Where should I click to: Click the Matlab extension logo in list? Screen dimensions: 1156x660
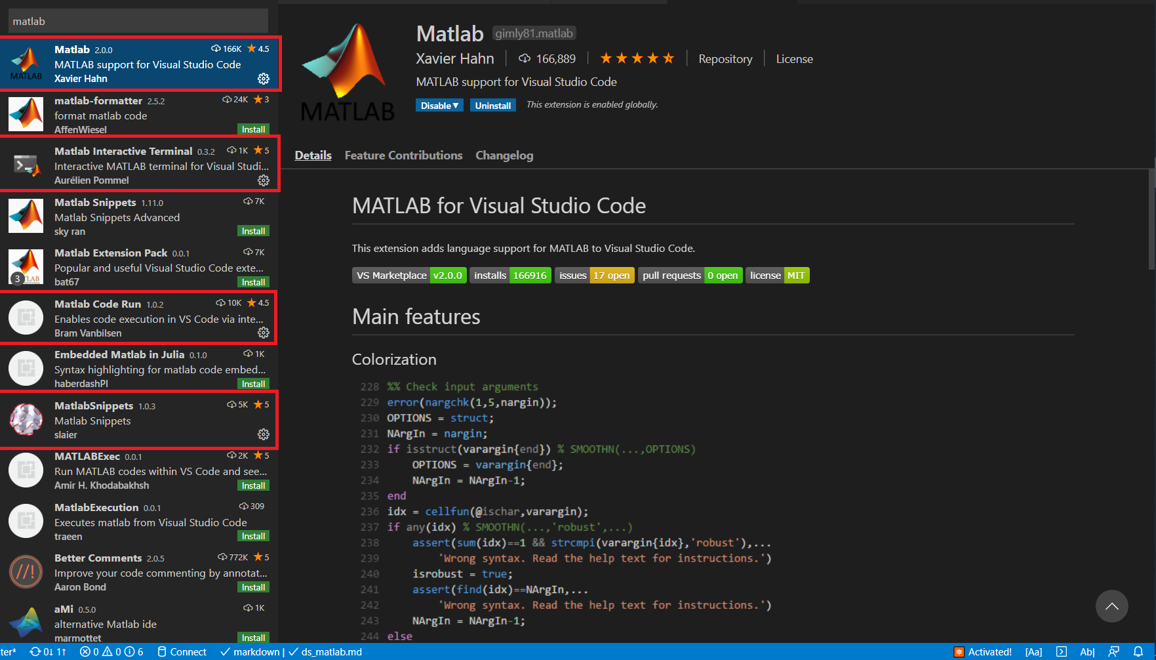26,64
